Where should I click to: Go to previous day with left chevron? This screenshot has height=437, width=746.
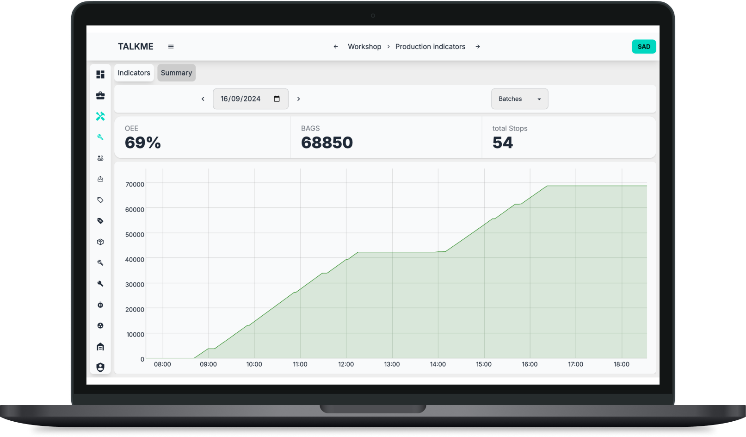point(203,99)
